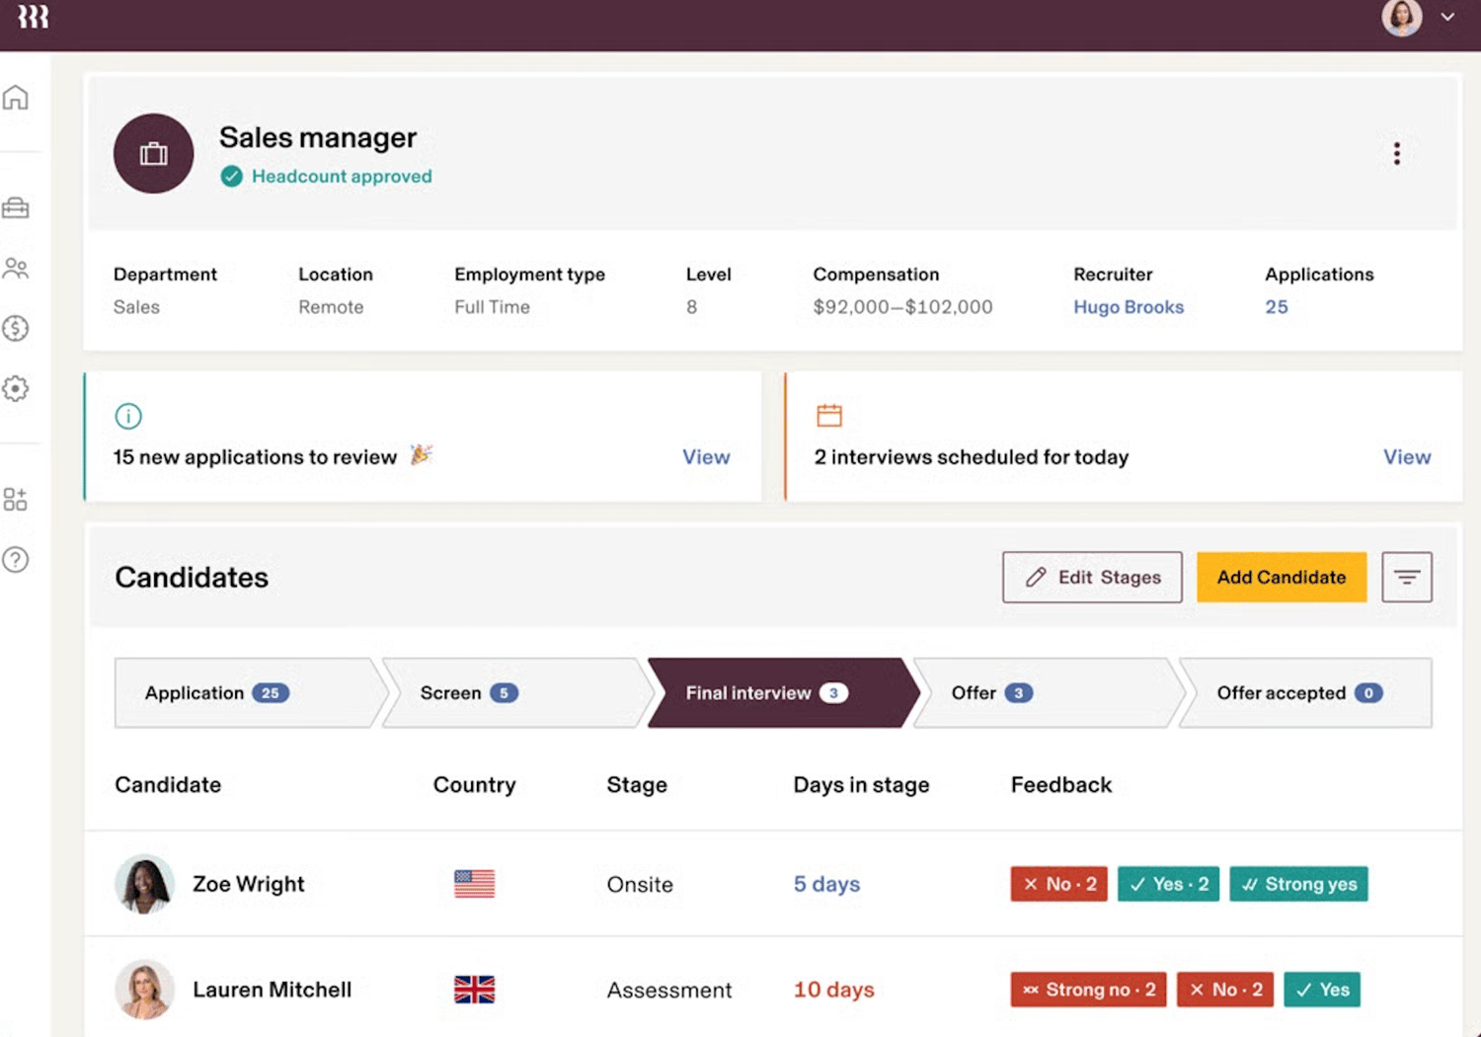Open recruiter Hugo Brooks link
Viewport: 1481px width, 1037px height.
[1129, 307]
